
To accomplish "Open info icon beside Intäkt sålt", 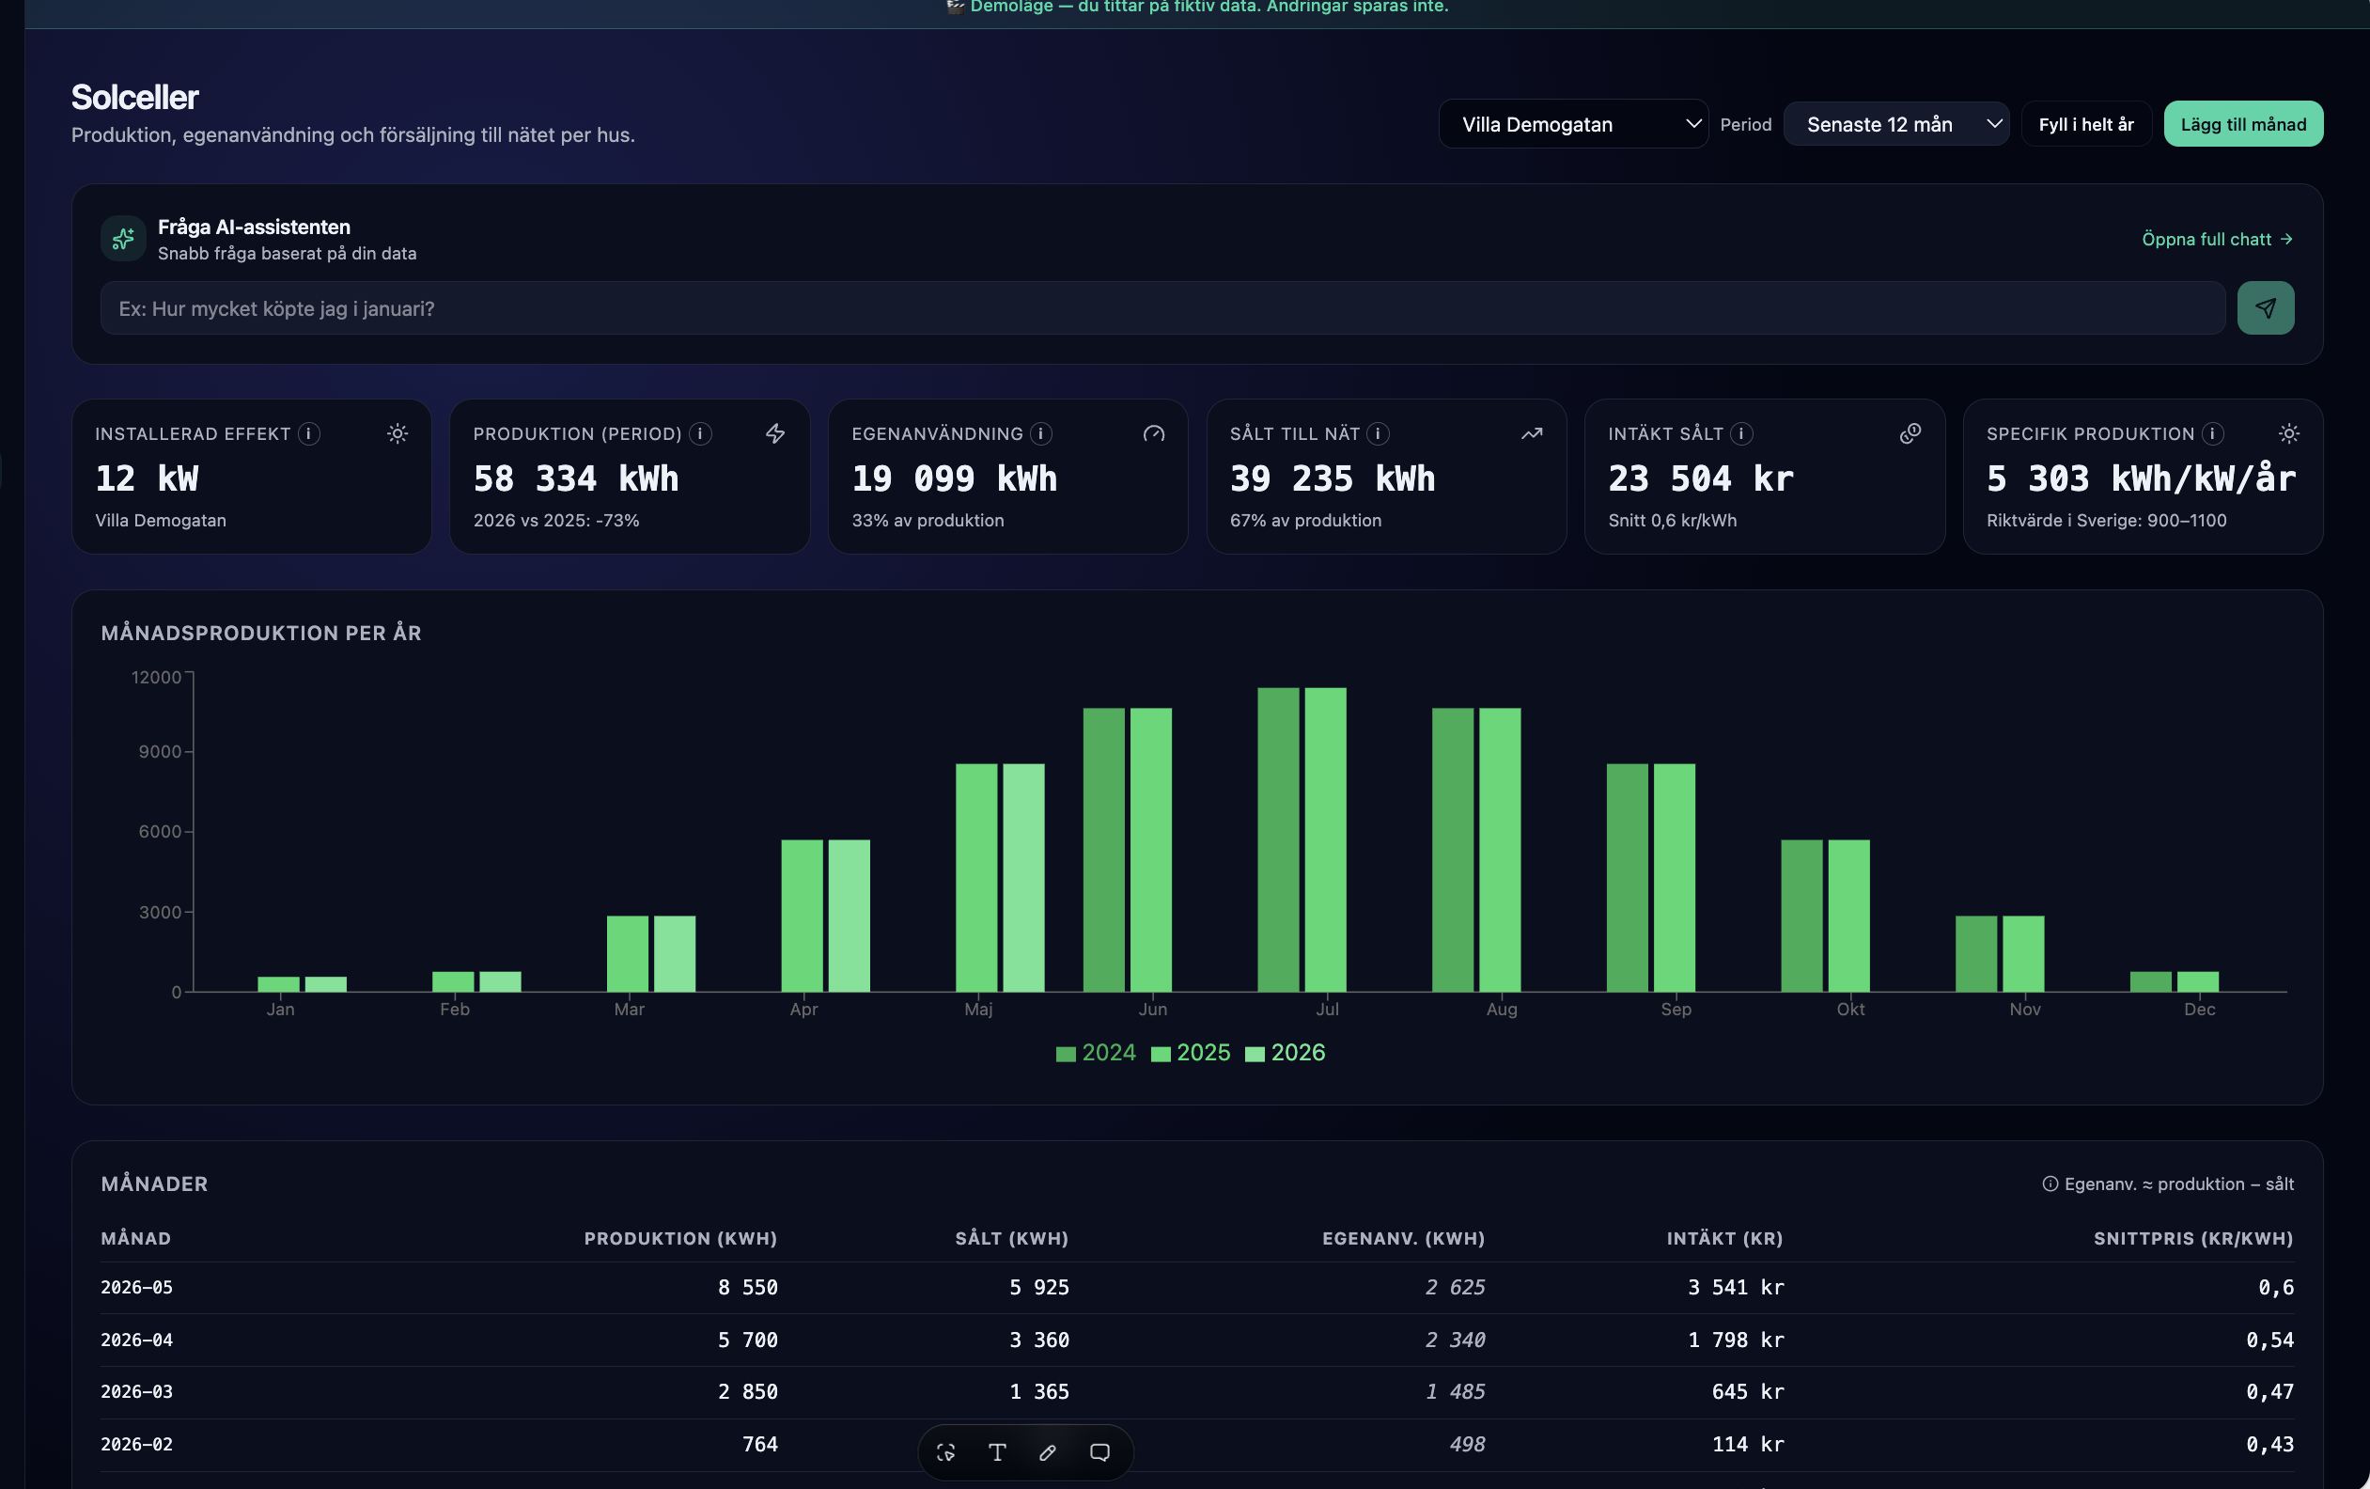I will (x=1741, y=433).
